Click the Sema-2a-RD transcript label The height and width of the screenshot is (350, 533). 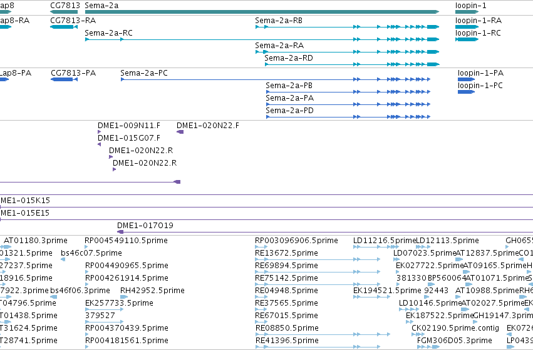[x=289, y=58]
